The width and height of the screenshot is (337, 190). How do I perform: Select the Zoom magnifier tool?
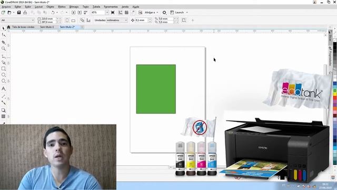[x=4, y=49]
